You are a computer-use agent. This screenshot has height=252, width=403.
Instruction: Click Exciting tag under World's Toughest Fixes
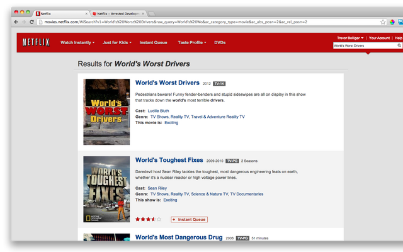[170, 200]
